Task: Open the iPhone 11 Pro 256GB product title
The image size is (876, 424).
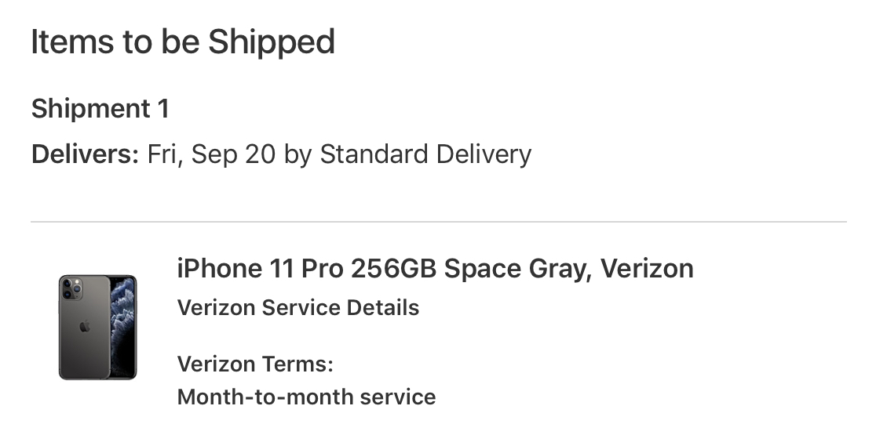Action: click(435, 268)
